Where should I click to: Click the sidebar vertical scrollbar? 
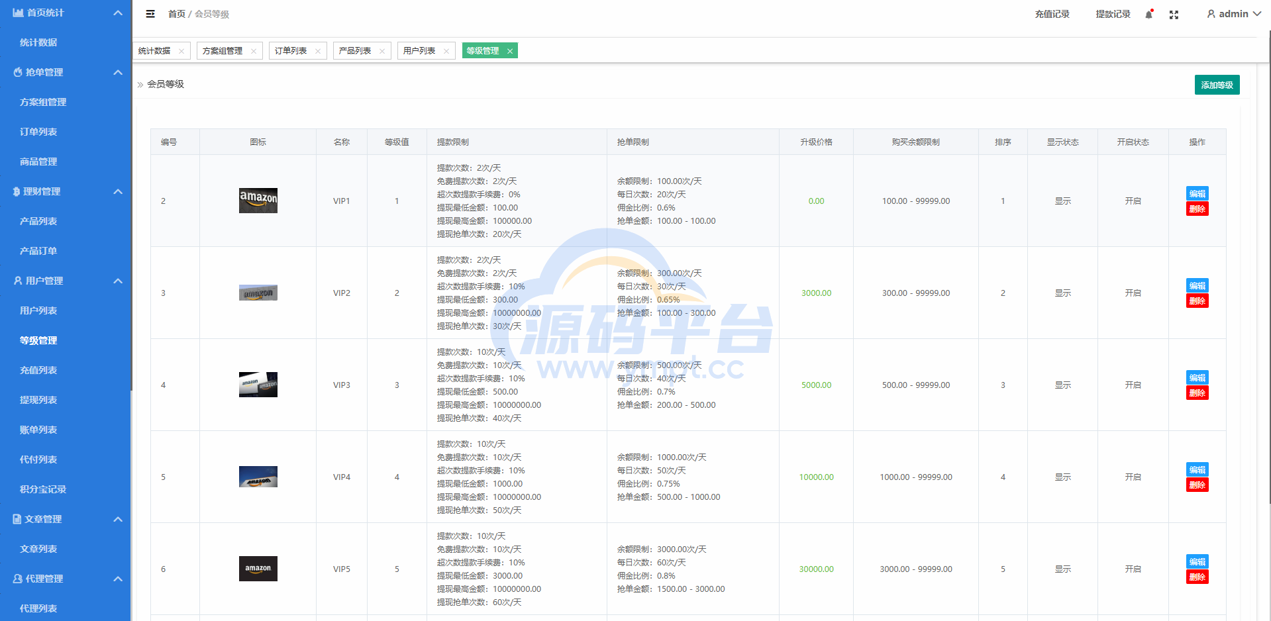point(131,195)
